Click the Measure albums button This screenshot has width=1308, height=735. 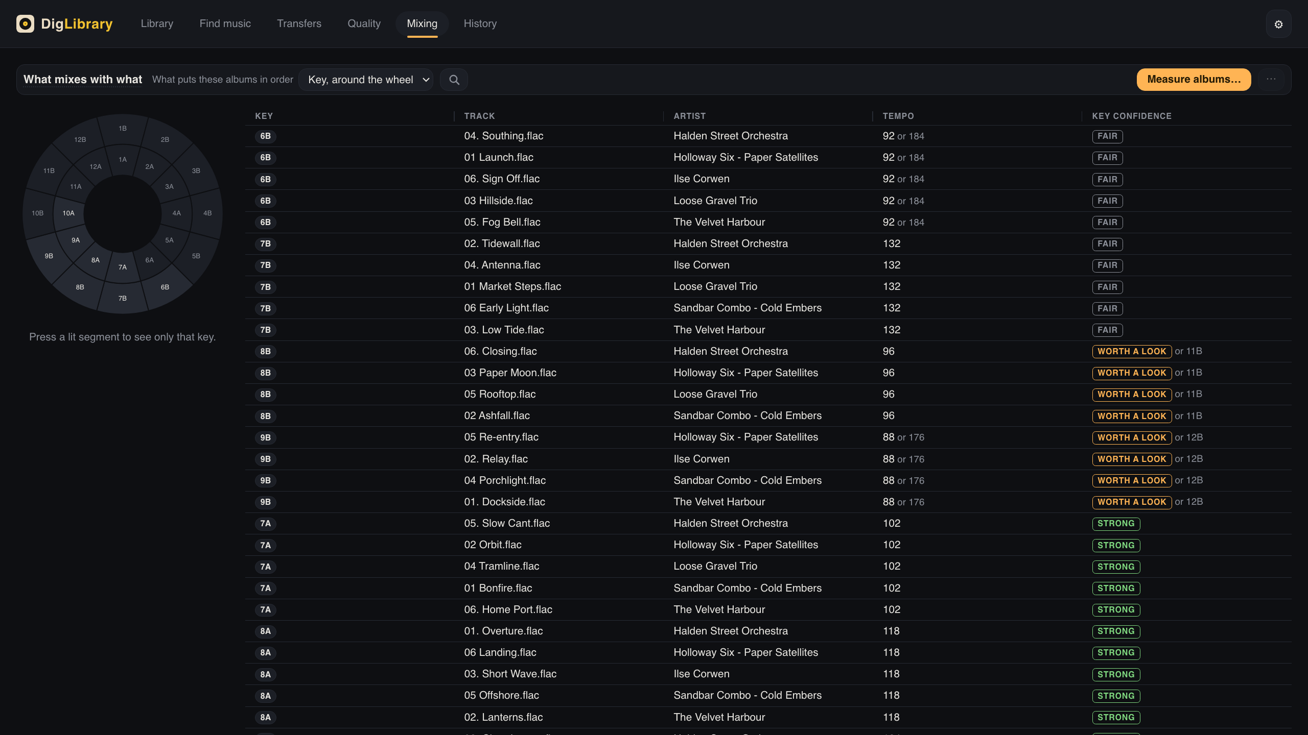point(1194,79)
